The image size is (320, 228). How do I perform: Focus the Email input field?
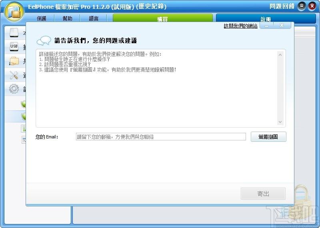point(161,137)
